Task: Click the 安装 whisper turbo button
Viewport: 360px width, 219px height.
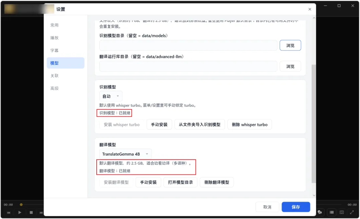Action: pyautogui.click(x=121, y=125)
